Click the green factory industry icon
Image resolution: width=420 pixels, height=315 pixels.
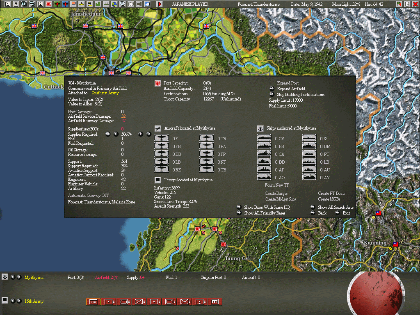point(98,4)
